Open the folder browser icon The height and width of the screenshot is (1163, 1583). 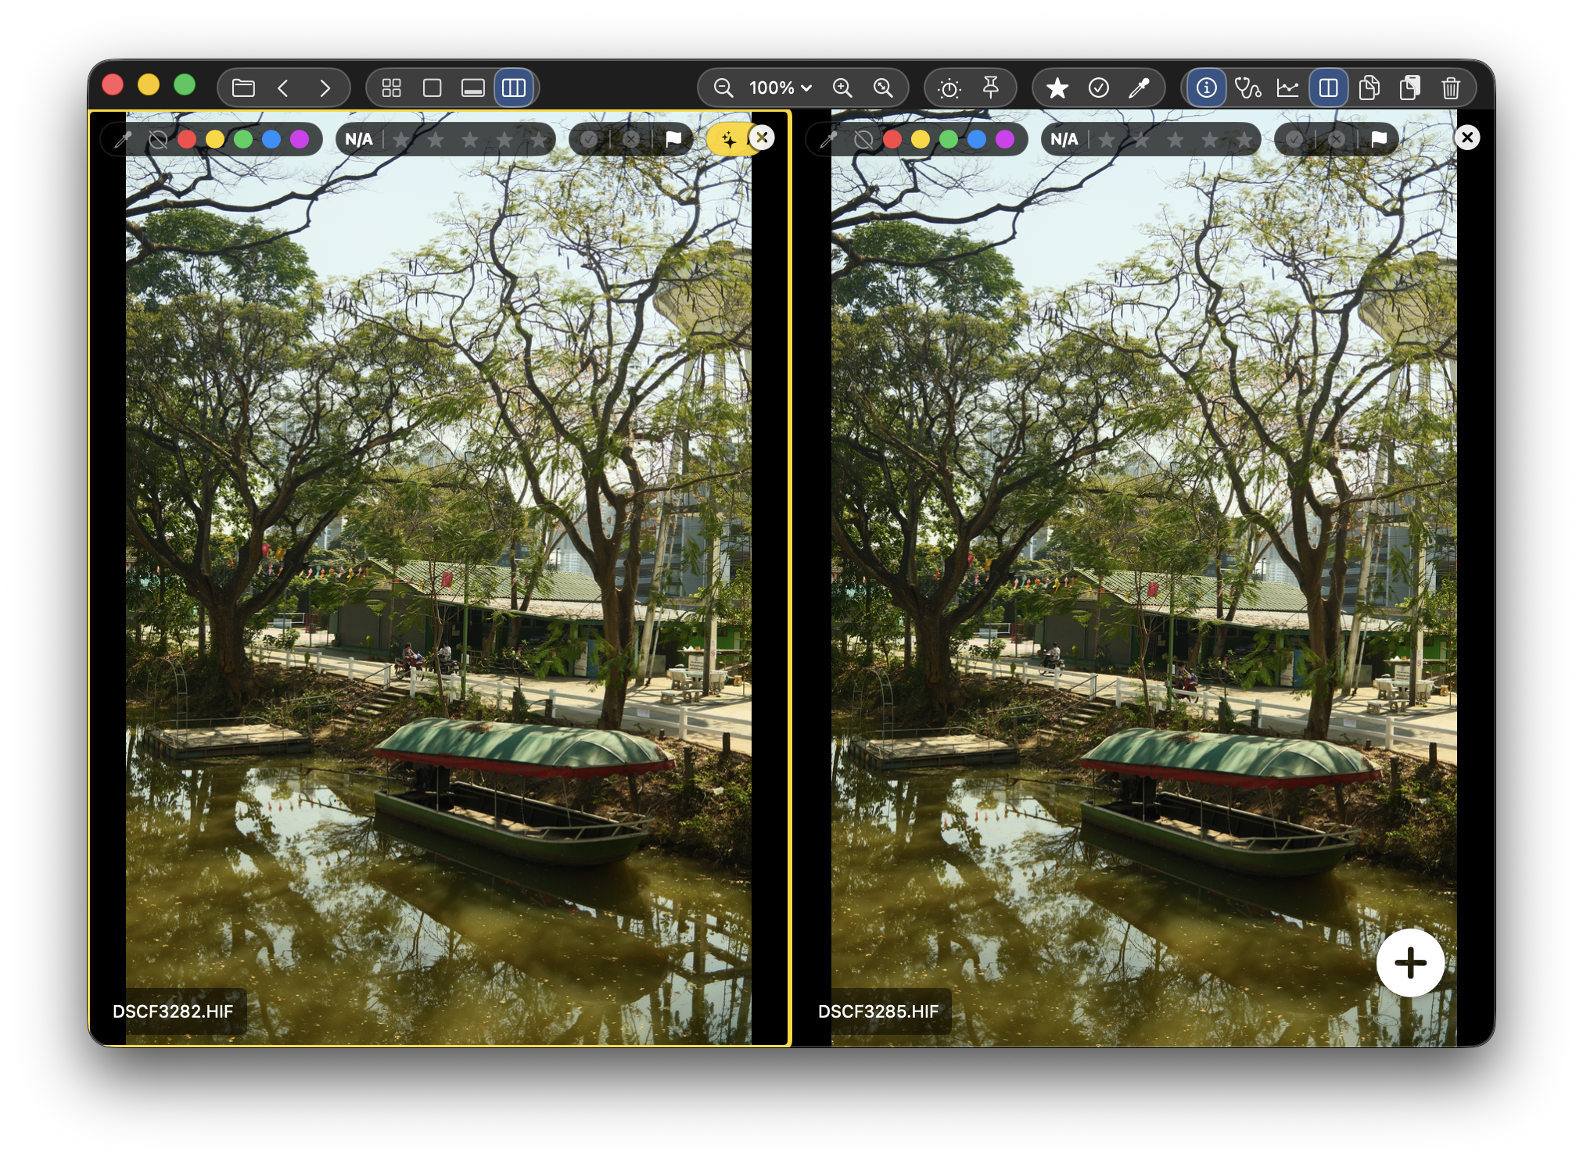click(x=243, y=88)
